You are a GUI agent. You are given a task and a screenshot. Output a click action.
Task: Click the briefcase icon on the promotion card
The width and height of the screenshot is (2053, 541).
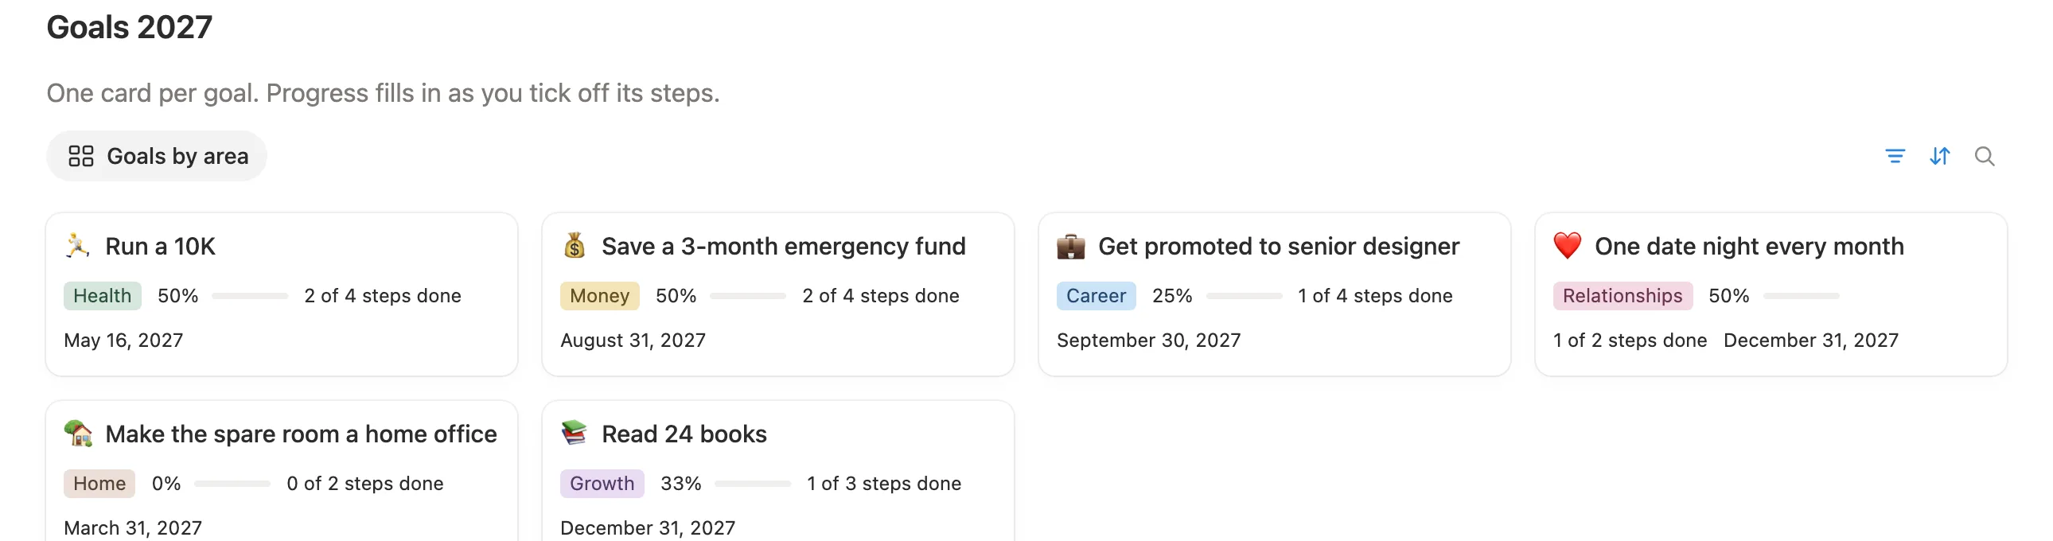point(1071,246)
